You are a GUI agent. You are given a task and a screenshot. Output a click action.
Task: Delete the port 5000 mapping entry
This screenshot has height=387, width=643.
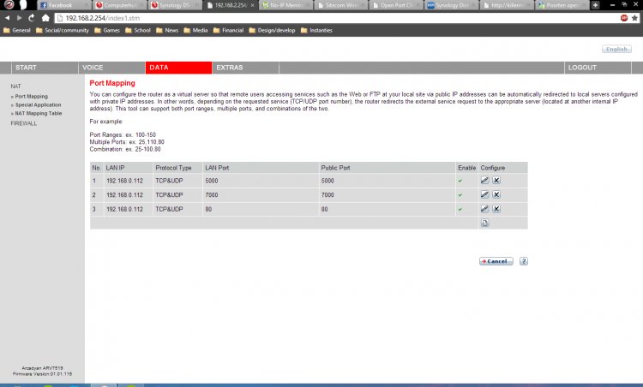tap(496, 181)
